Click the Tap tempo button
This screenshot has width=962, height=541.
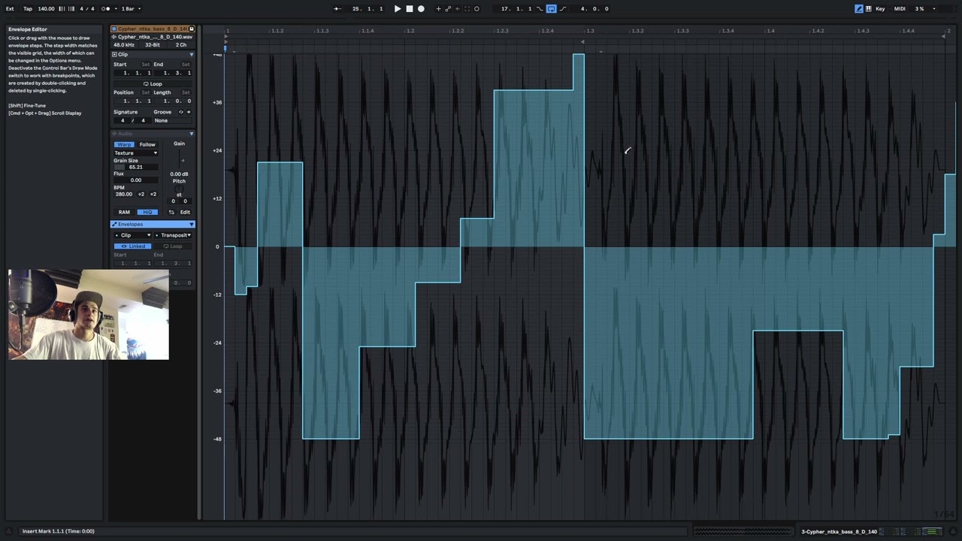(28, 9)
